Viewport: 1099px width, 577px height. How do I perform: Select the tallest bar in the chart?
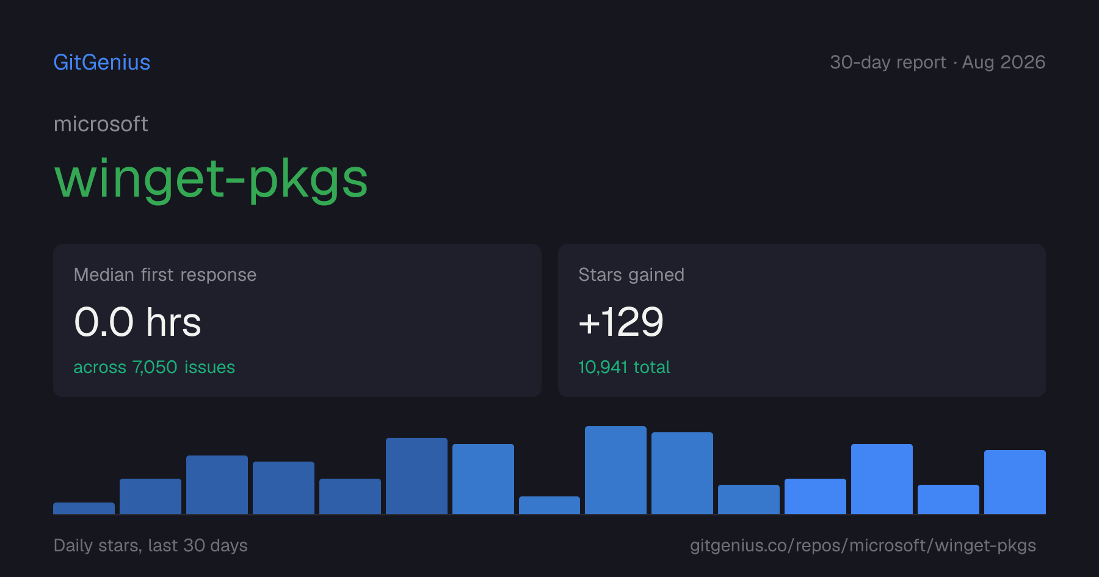point(615,470)
